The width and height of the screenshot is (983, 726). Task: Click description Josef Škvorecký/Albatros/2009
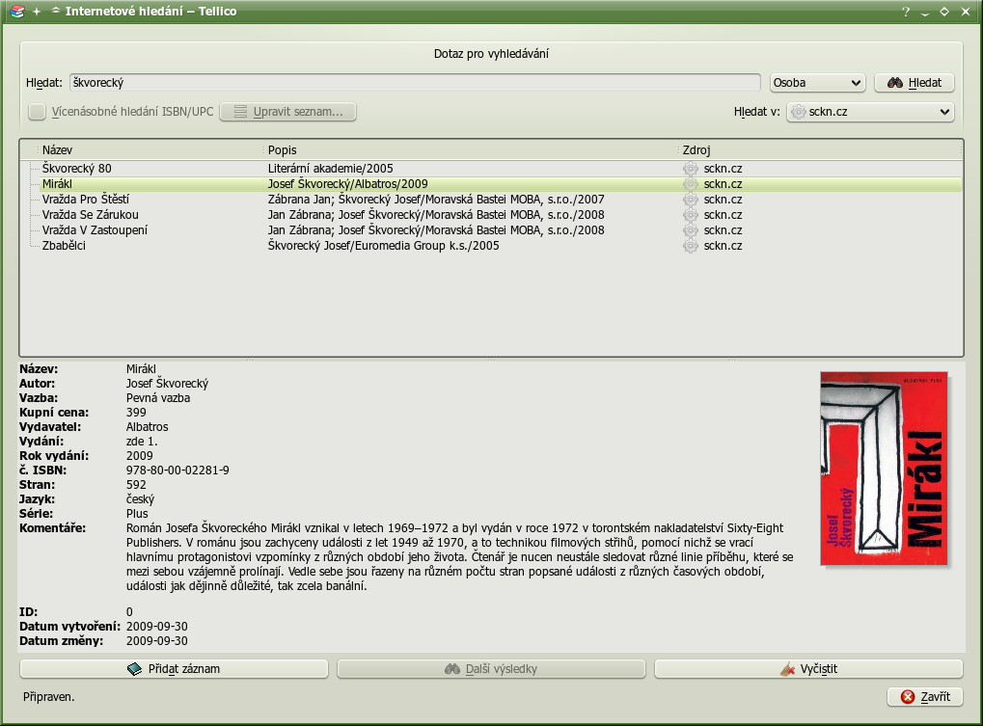(x=348, y=184)
